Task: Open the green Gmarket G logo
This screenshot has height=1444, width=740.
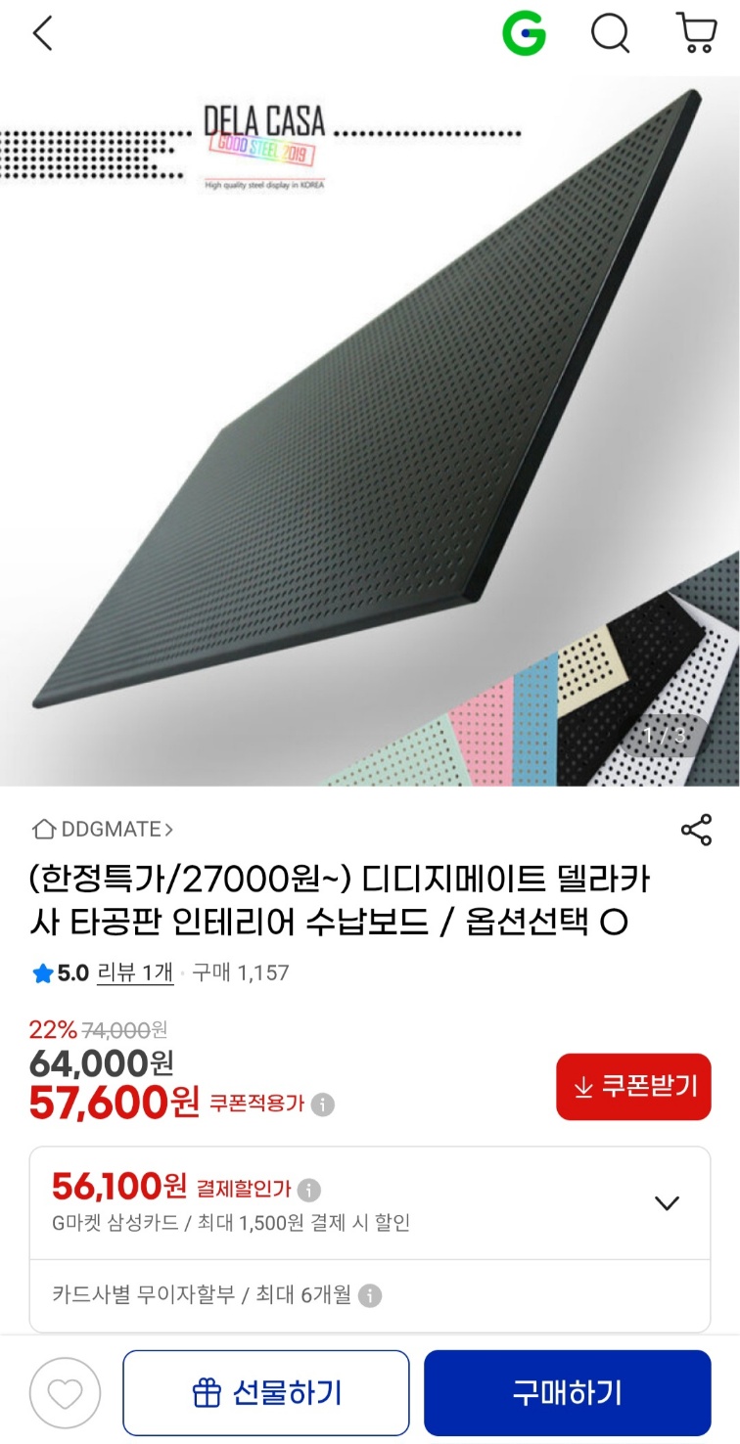Action: click(524, 34)
